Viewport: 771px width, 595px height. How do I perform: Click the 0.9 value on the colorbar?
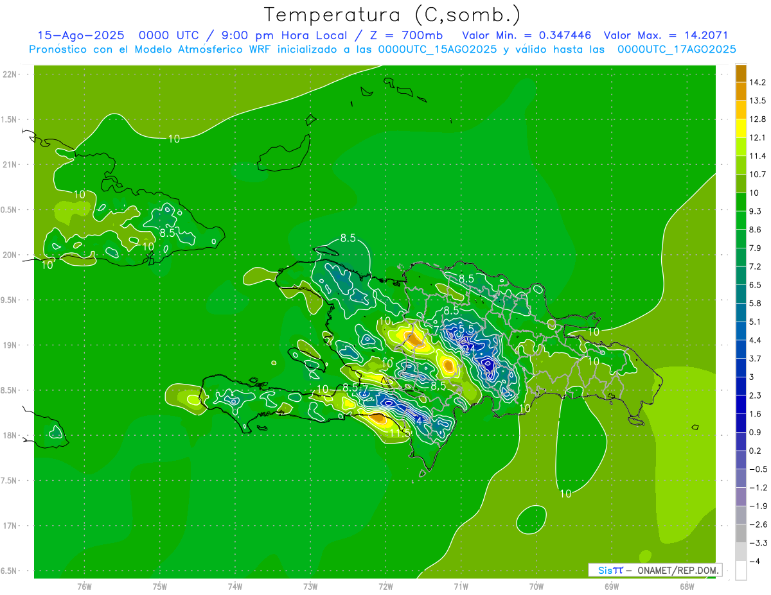[x=756, y=432]
